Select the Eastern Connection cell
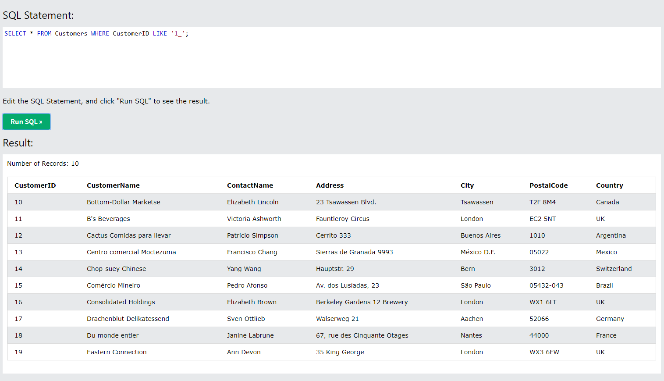 pyautogui.click(x=117, y=352)
